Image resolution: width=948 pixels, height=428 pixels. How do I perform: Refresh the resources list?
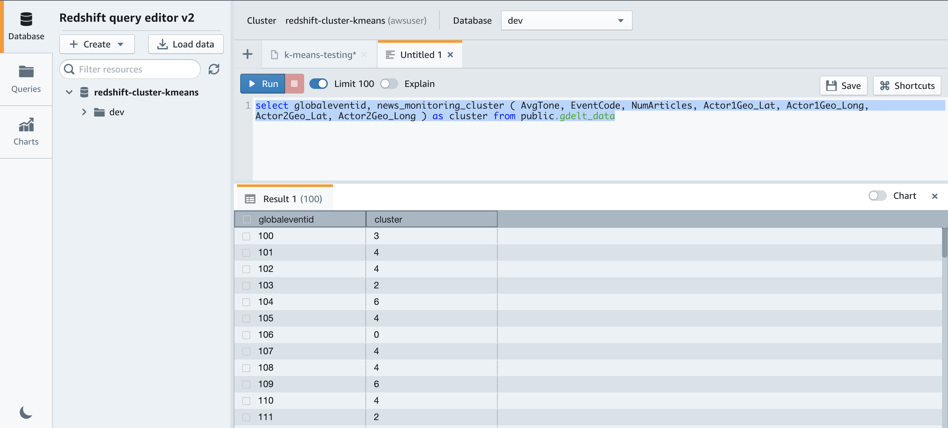click(x=214, y=69)
